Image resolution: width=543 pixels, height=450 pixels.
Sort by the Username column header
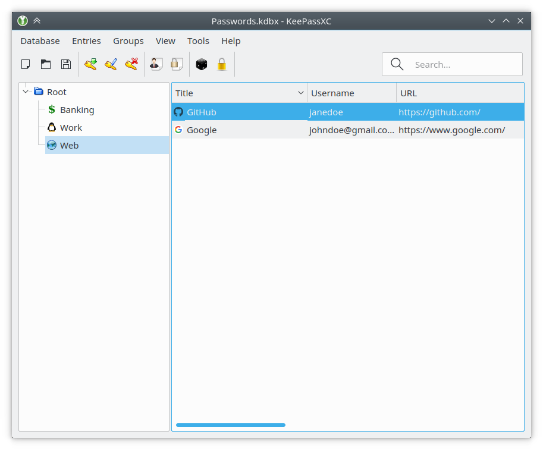pyautogui.click(x=351, y=93)
